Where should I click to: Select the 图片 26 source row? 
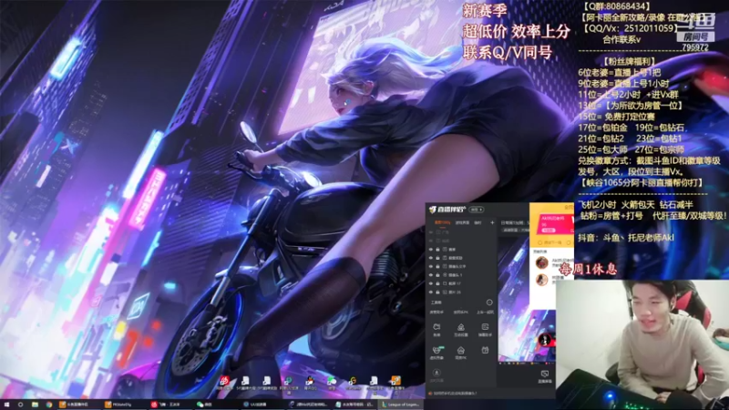click(x=461, y=292)
